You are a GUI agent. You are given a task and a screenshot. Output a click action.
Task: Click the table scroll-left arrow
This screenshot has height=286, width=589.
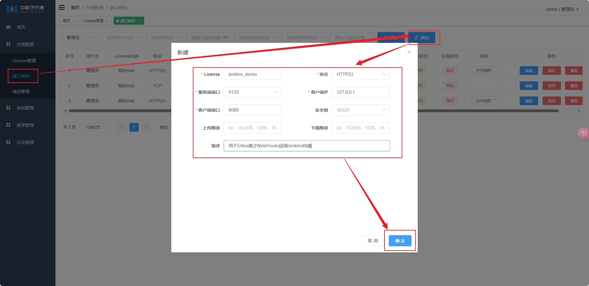pyautogui.click(x=65, y=111)
